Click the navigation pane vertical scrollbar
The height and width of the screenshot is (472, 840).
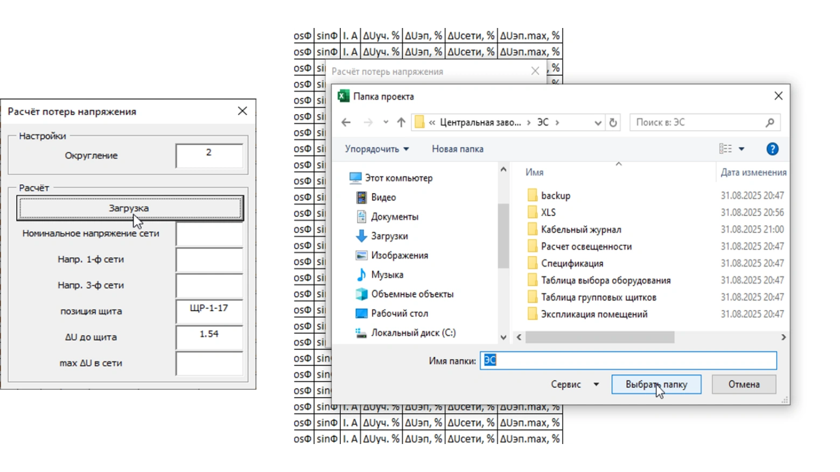point(503,235)
